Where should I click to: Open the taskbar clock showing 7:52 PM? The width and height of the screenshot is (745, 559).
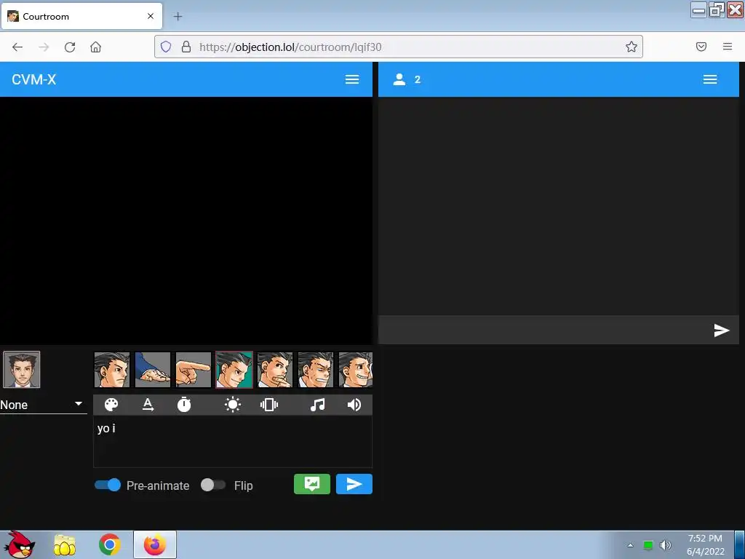click(x=705, y=544)
